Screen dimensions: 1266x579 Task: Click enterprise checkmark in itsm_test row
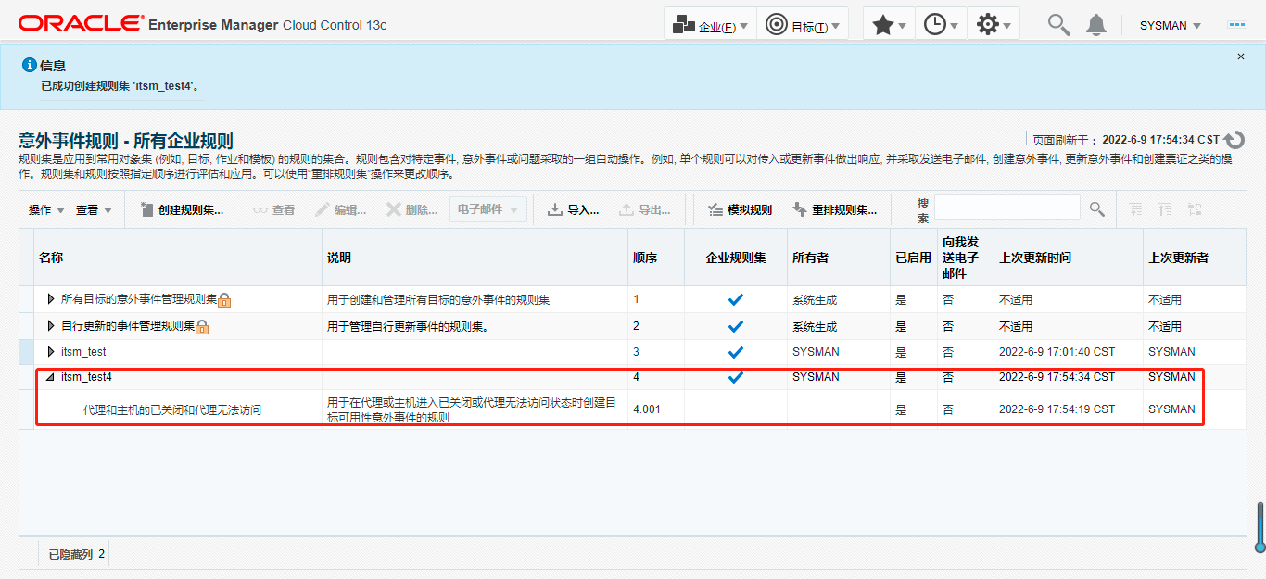[x=736, y=352]
